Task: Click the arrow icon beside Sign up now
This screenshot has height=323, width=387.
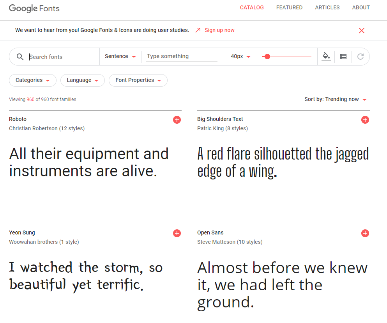Action: click(x=198, y=30)
